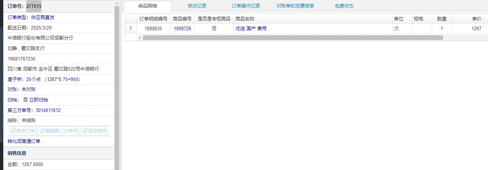Click the 规格 column header
Screen dimensions: 488x170
point(422,19)
